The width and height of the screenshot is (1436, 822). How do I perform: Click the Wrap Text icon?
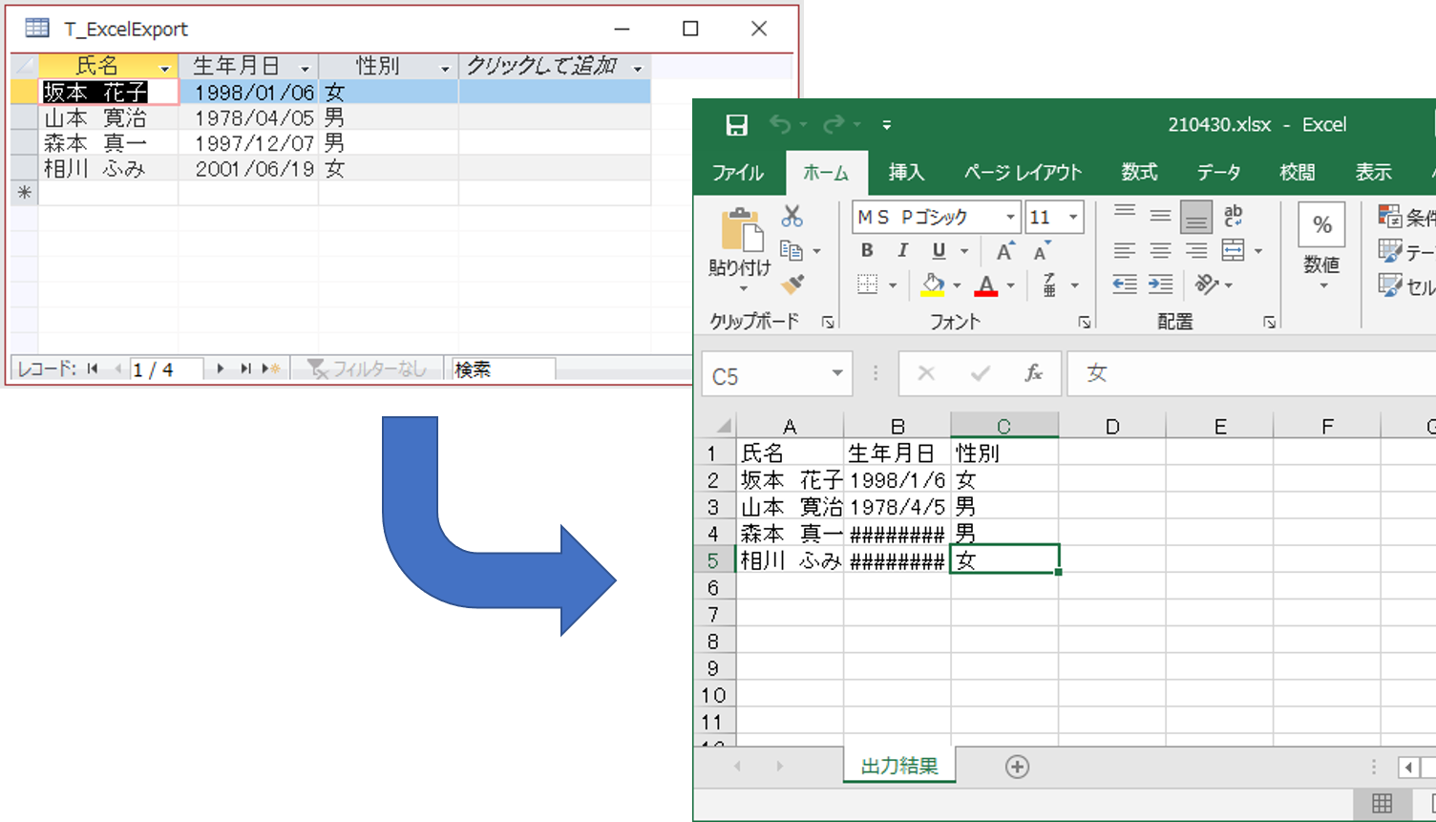[x=1233, y=216]
